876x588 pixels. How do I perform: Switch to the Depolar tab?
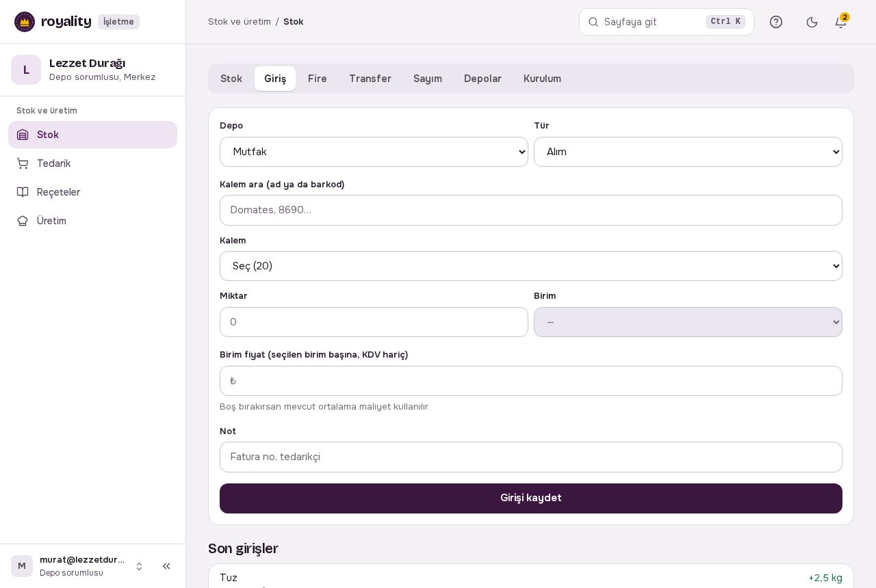point(482,79)
